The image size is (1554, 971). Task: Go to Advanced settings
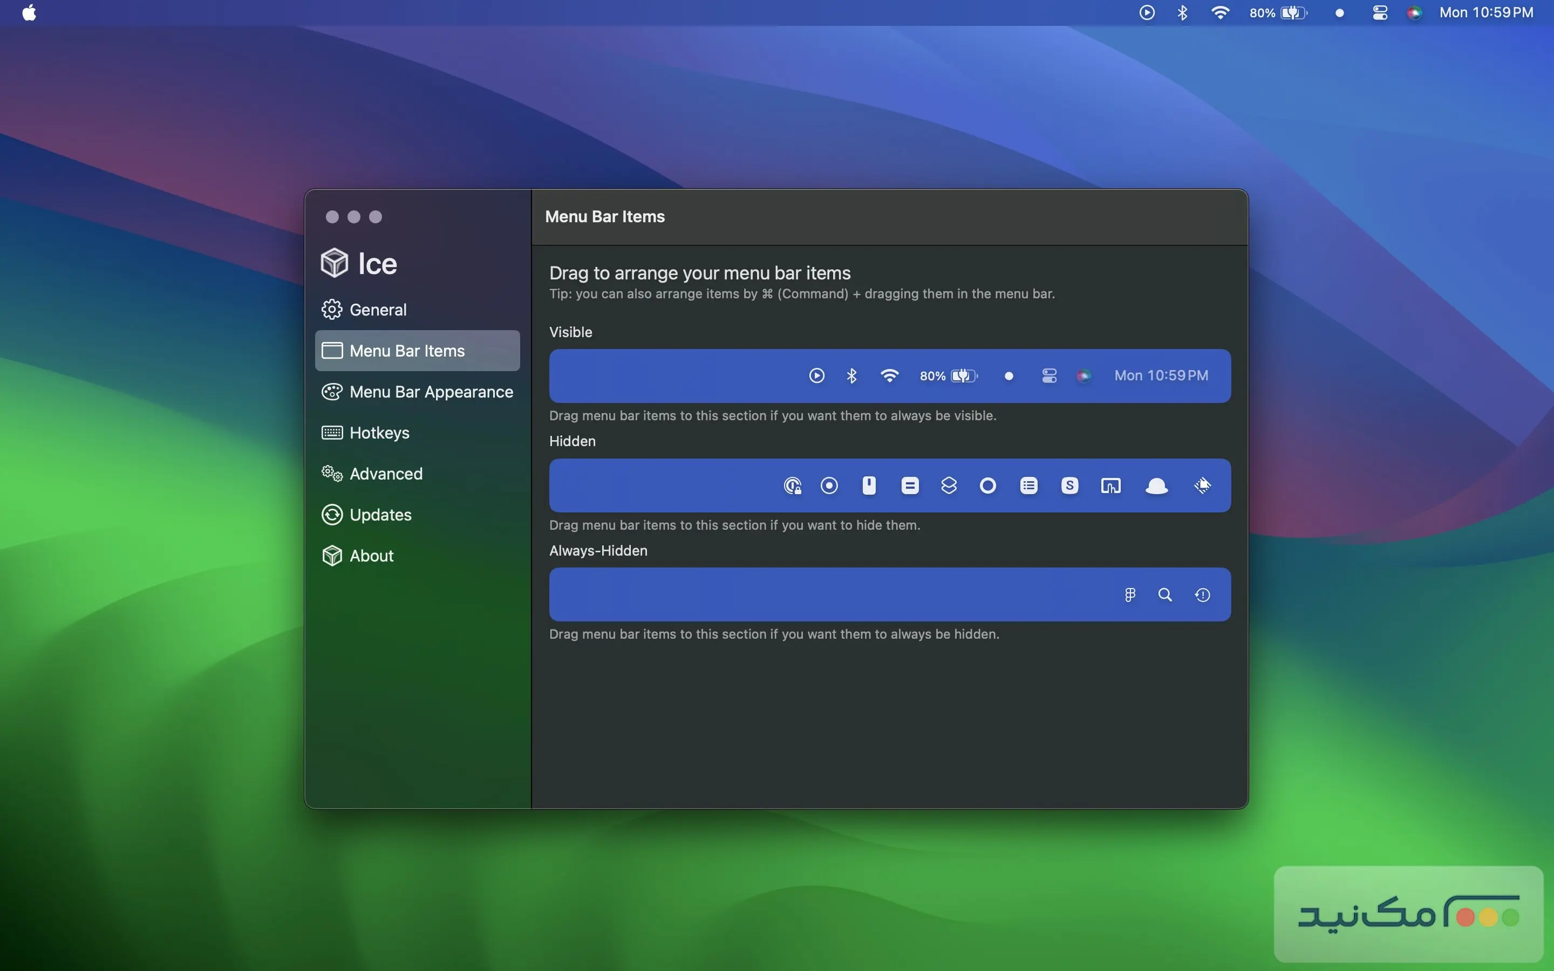pyautogui.click(x=385, y=474)
